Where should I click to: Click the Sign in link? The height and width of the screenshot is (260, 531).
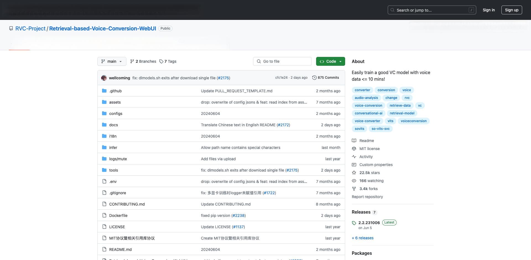(489, 10)
